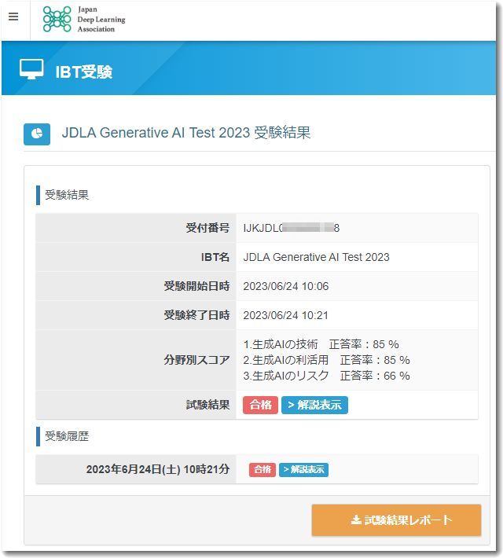Click 解説表示 button in 受験履歴 row
Image resolution: width=503 pixels, height=558 pixels.
tap(303, 469)
